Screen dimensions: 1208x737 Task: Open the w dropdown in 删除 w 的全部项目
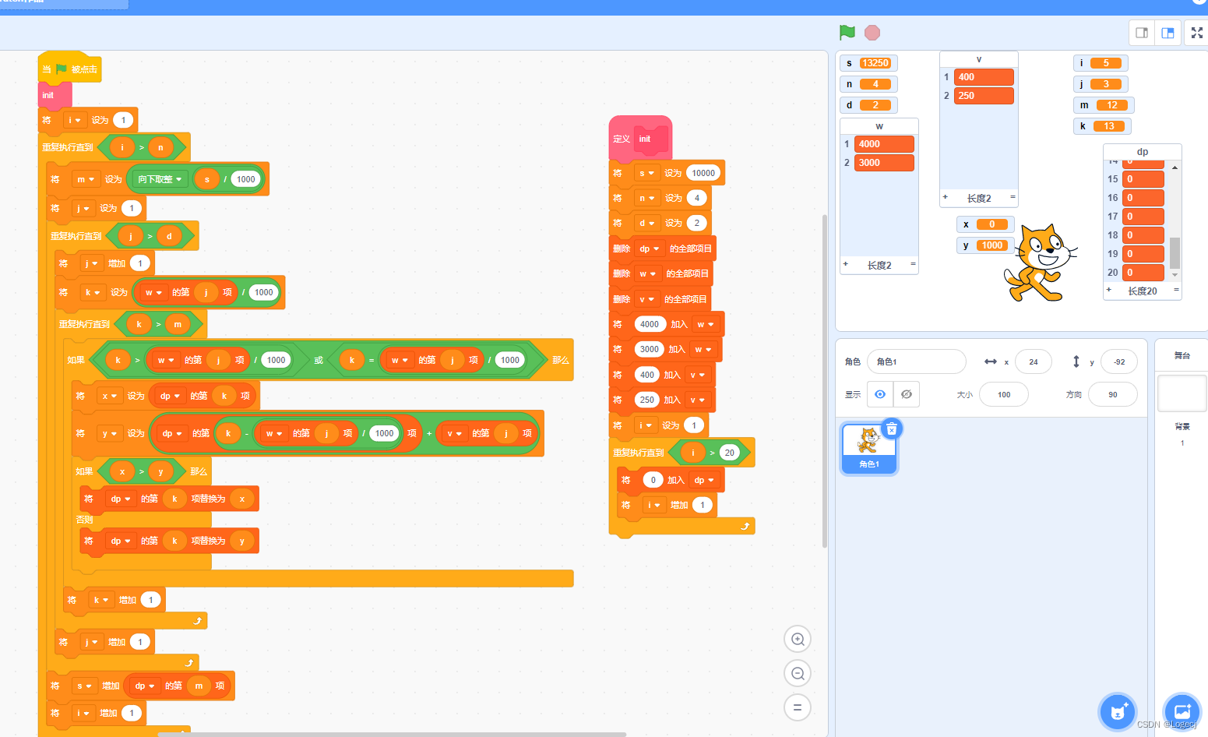click(646, 273)
